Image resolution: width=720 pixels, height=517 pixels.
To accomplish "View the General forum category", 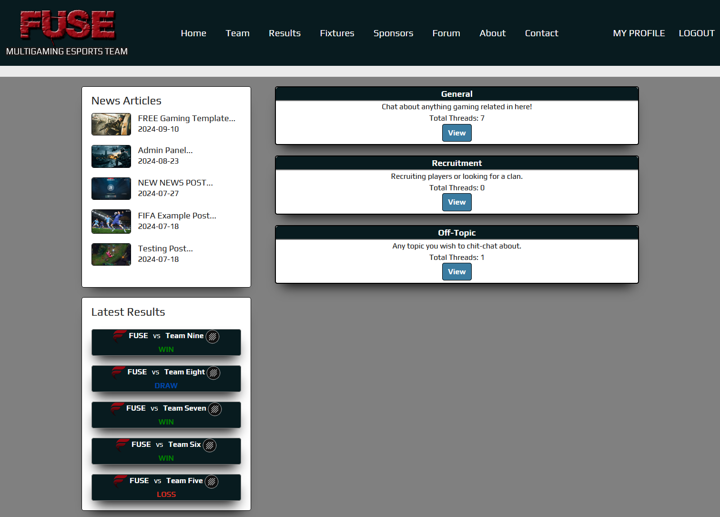I will pyautogui.click(x=456, y=133).
